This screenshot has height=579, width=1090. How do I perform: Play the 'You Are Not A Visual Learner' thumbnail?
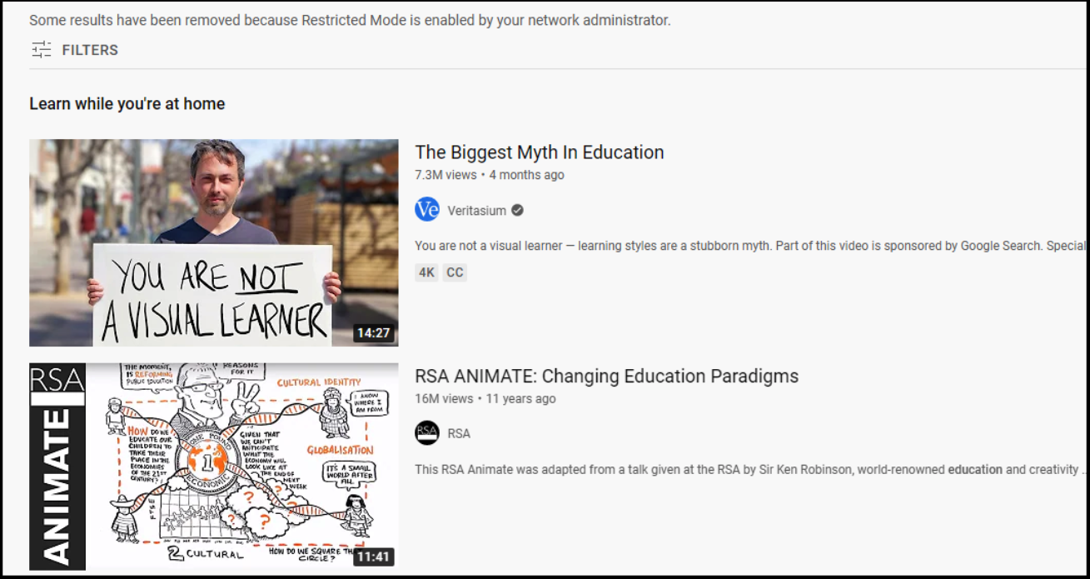[214, 242]
